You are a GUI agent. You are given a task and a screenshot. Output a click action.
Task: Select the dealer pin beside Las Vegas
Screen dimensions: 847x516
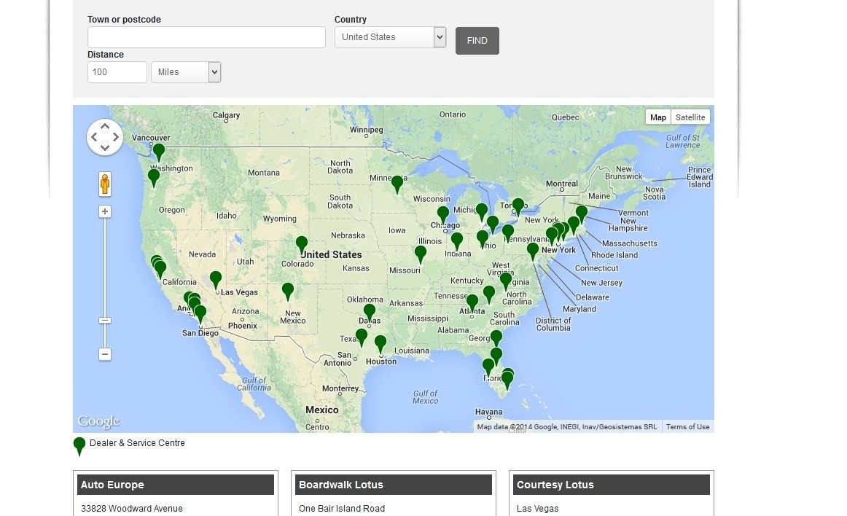tap(216, 281)
